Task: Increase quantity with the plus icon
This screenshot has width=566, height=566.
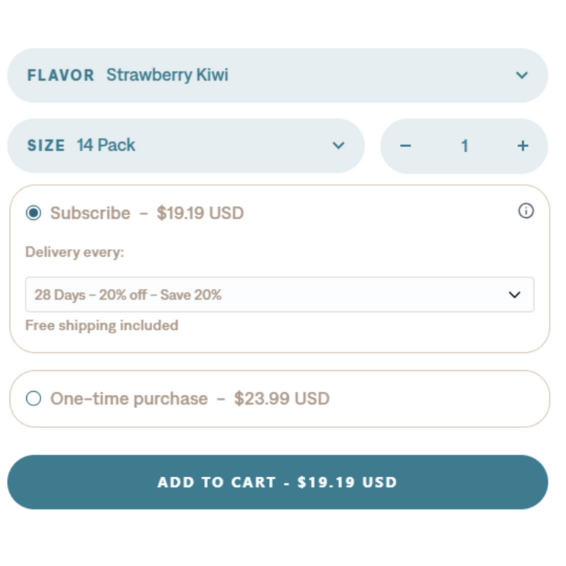Action: (x=523, y=146)
